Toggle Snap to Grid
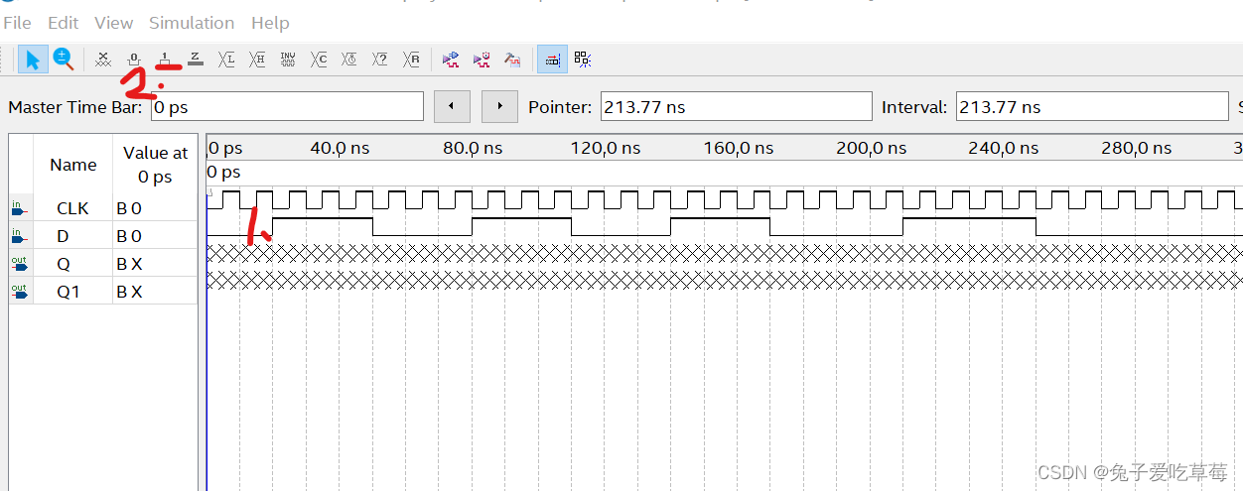 click(x=552, y=60)
